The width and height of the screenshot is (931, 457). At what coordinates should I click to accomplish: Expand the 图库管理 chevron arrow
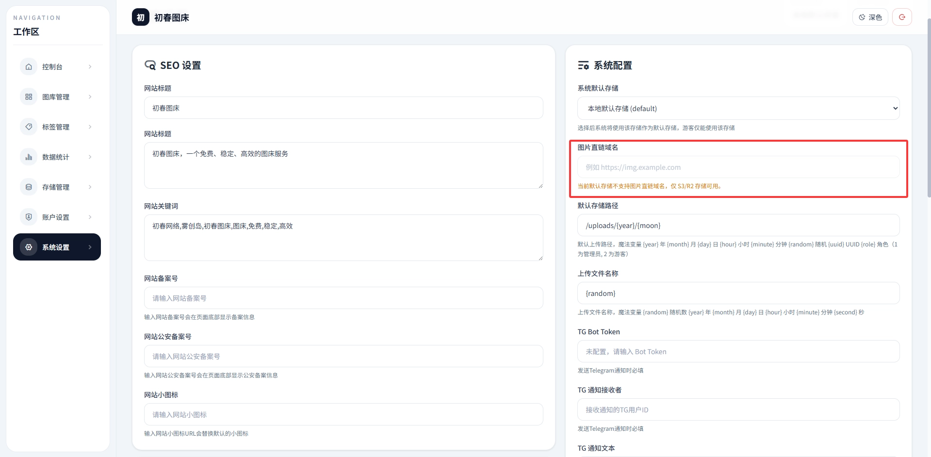tap(90, 97)
